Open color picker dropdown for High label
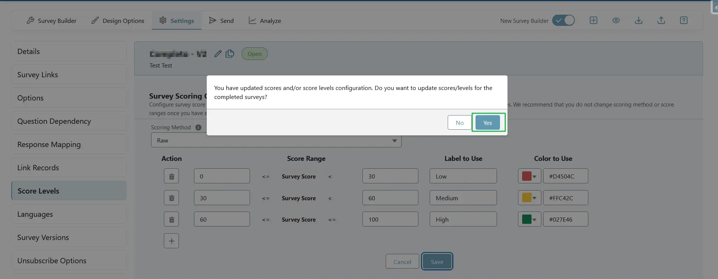The image size is (718, 279). point(529,219)
